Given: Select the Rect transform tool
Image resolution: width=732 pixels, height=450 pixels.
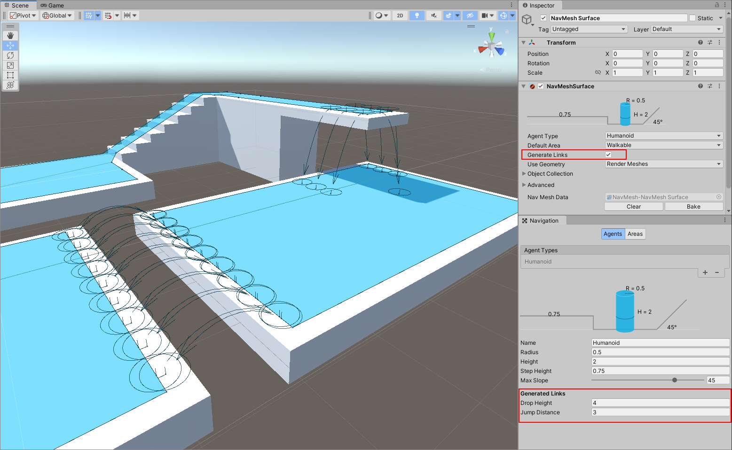Looking at the screenshot, I should coord(10,75).
